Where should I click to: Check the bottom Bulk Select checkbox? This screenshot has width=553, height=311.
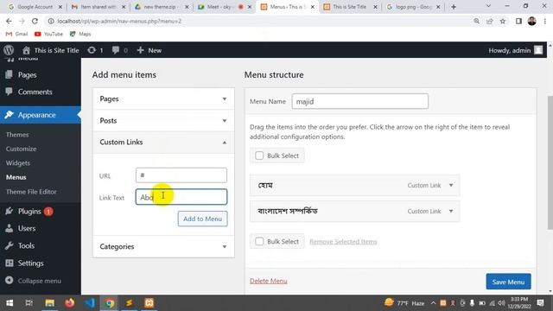pyautogui.click(x=259, y=242)
